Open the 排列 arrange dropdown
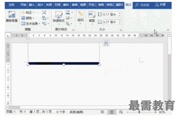 pos(80,17)
